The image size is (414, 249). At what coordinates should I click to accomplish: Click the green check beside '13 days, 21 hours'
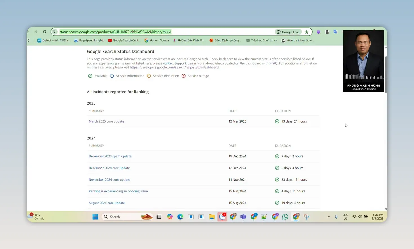tap(277, 121)
